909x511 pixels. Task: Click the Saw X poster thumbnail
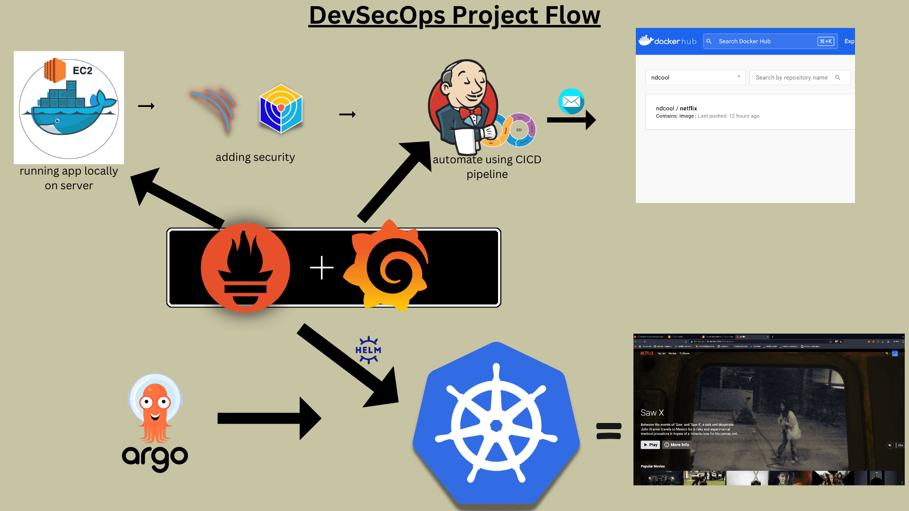click(747, 478)
